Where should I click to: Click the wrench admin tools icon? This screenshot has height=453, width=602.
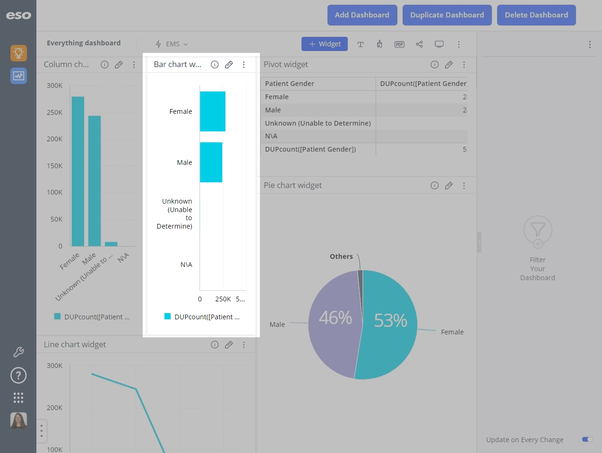click(18, 352)
